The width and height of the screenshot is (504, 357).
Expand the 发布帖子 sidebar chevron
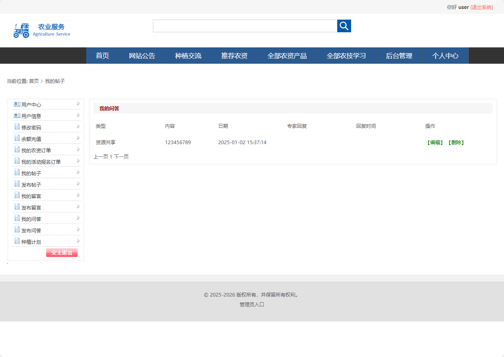[x=77, y=183]
